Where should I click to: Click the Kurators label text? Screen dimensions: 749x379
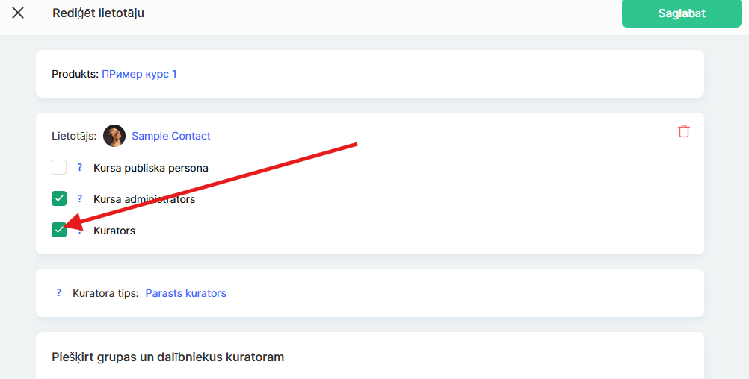pos(114,231)
